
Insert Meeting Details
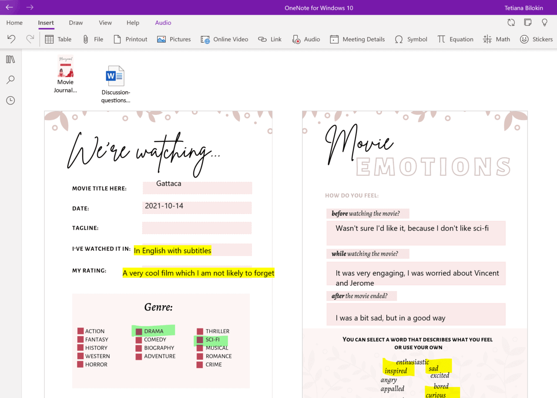click(x=357, y=39)
